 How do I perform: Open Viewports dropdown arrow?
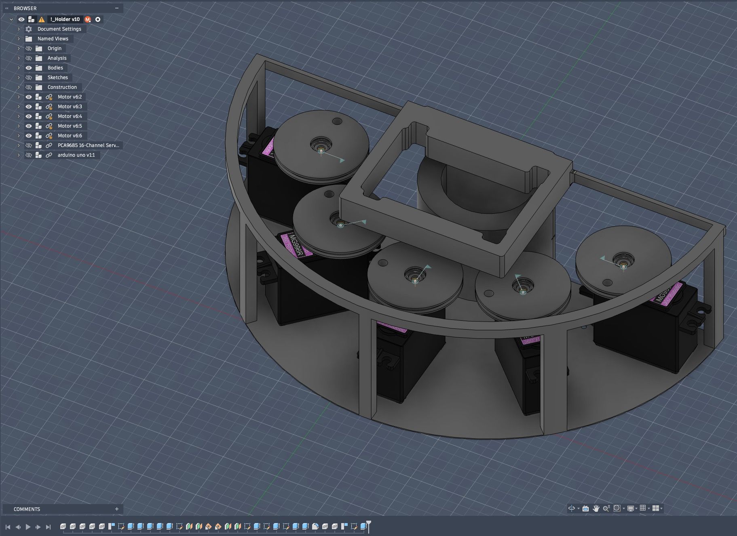[661, 509]
